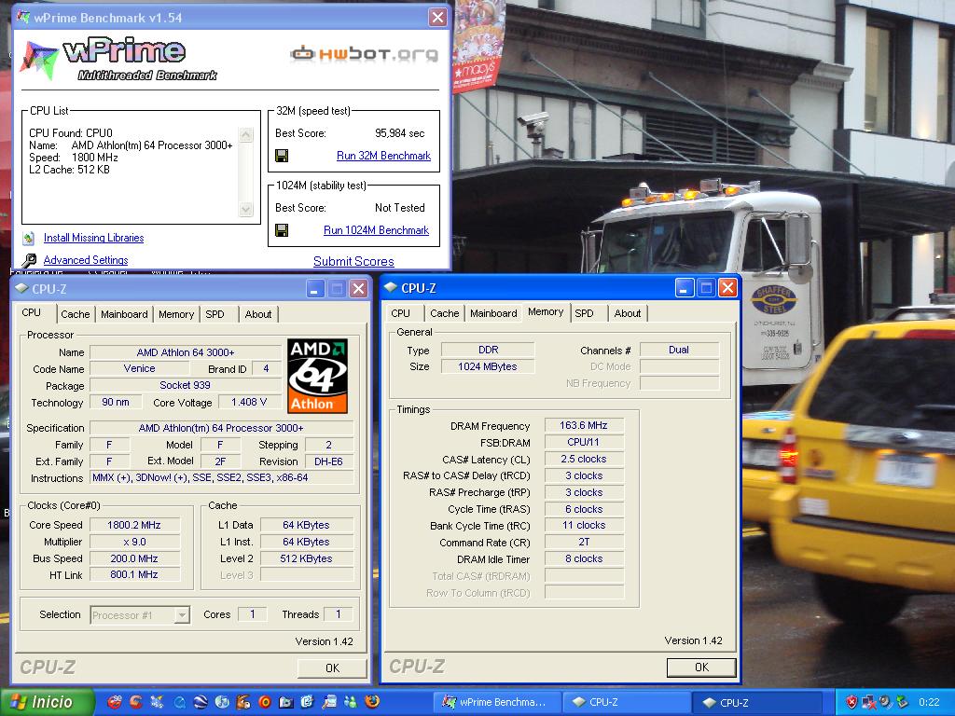This screenshot has width=955, height=716.
Task: Open iTunes from the quick launch bar
Action: pyautogui.click(x=222, y=702)
